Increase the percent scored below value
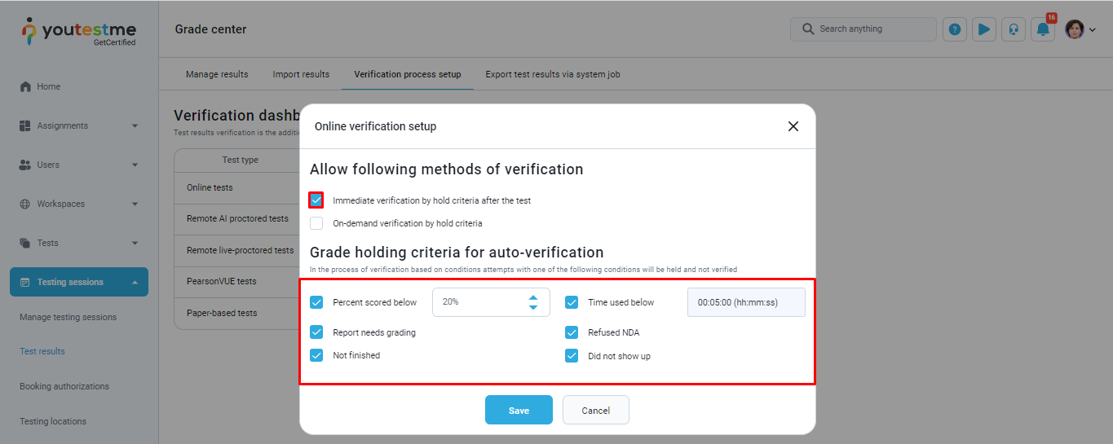Image resolution: width=1113 pixels, height=444 pixels. tap(533, 297)
